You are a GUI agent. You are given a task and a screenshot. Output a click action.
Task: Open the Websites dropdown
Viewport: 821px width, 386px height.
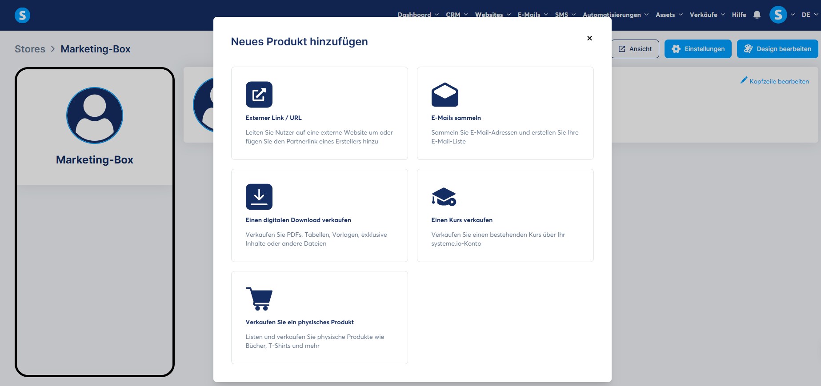click(x=493, y=15)
